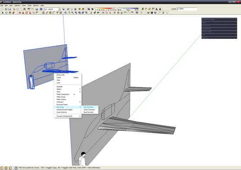
Task: Flip along Green Direction
Action: [90, 110]
